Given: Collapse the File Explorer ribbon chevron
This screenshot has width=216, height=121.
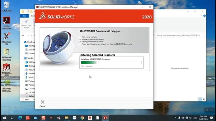Looking at the screenshot, I should point(201,16).
